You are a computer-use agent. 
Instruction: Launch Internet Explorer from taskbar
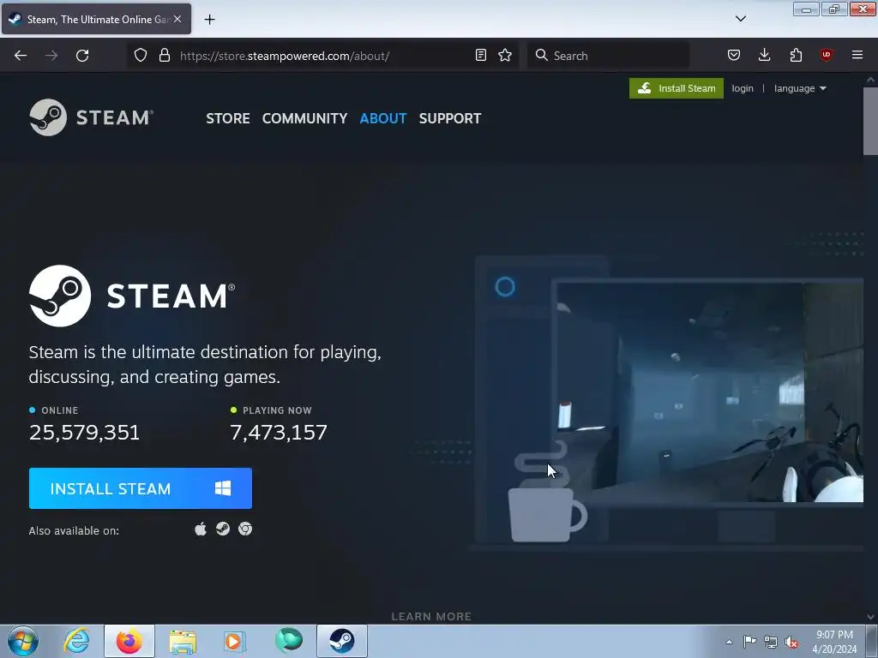(x=76, y=641)
